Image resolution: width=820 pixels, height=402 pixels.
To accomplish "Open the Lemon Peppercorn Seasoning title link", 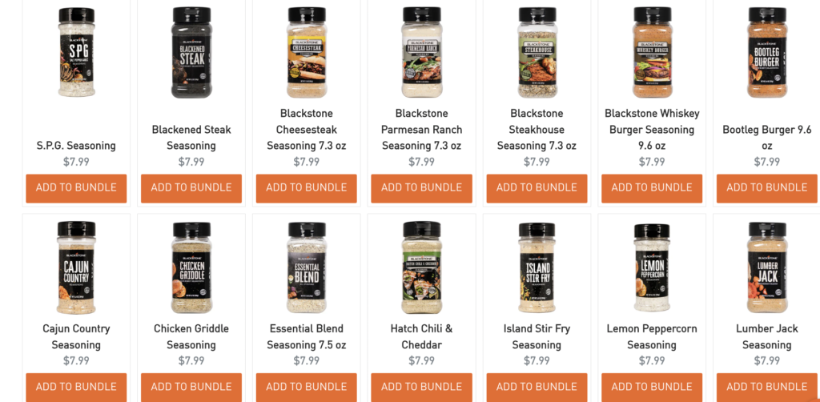I will [x=652, y=336].
